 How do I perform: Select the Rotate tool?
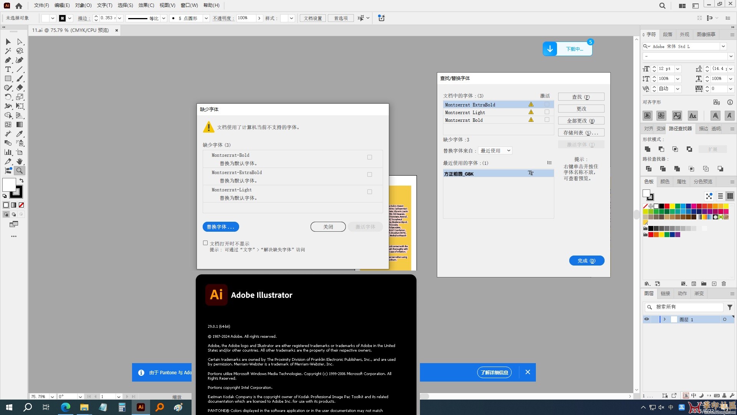click(8, 97)
